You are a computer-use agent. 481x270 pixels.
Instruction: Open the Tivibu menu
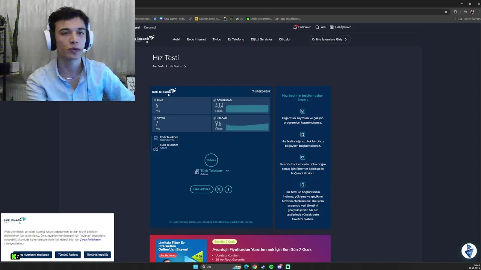coord(217,39)
